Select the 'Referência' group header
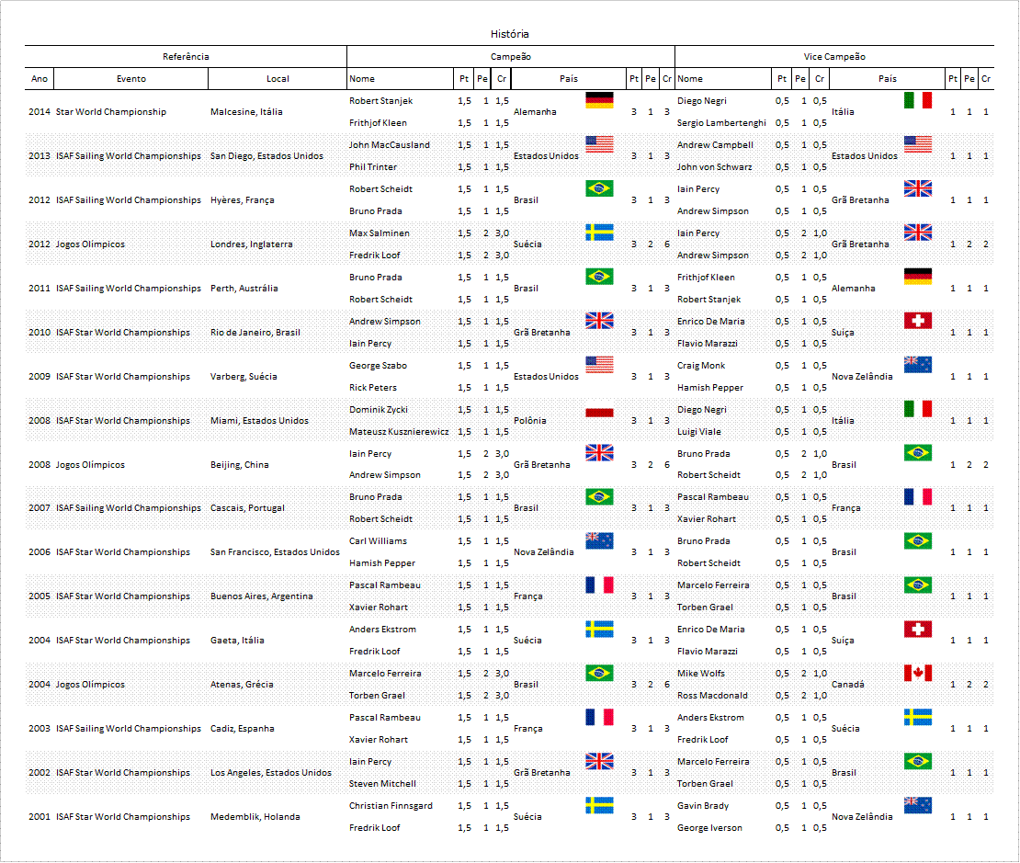The height and width of the screenshot is (863, 1020). coord(186,57)
